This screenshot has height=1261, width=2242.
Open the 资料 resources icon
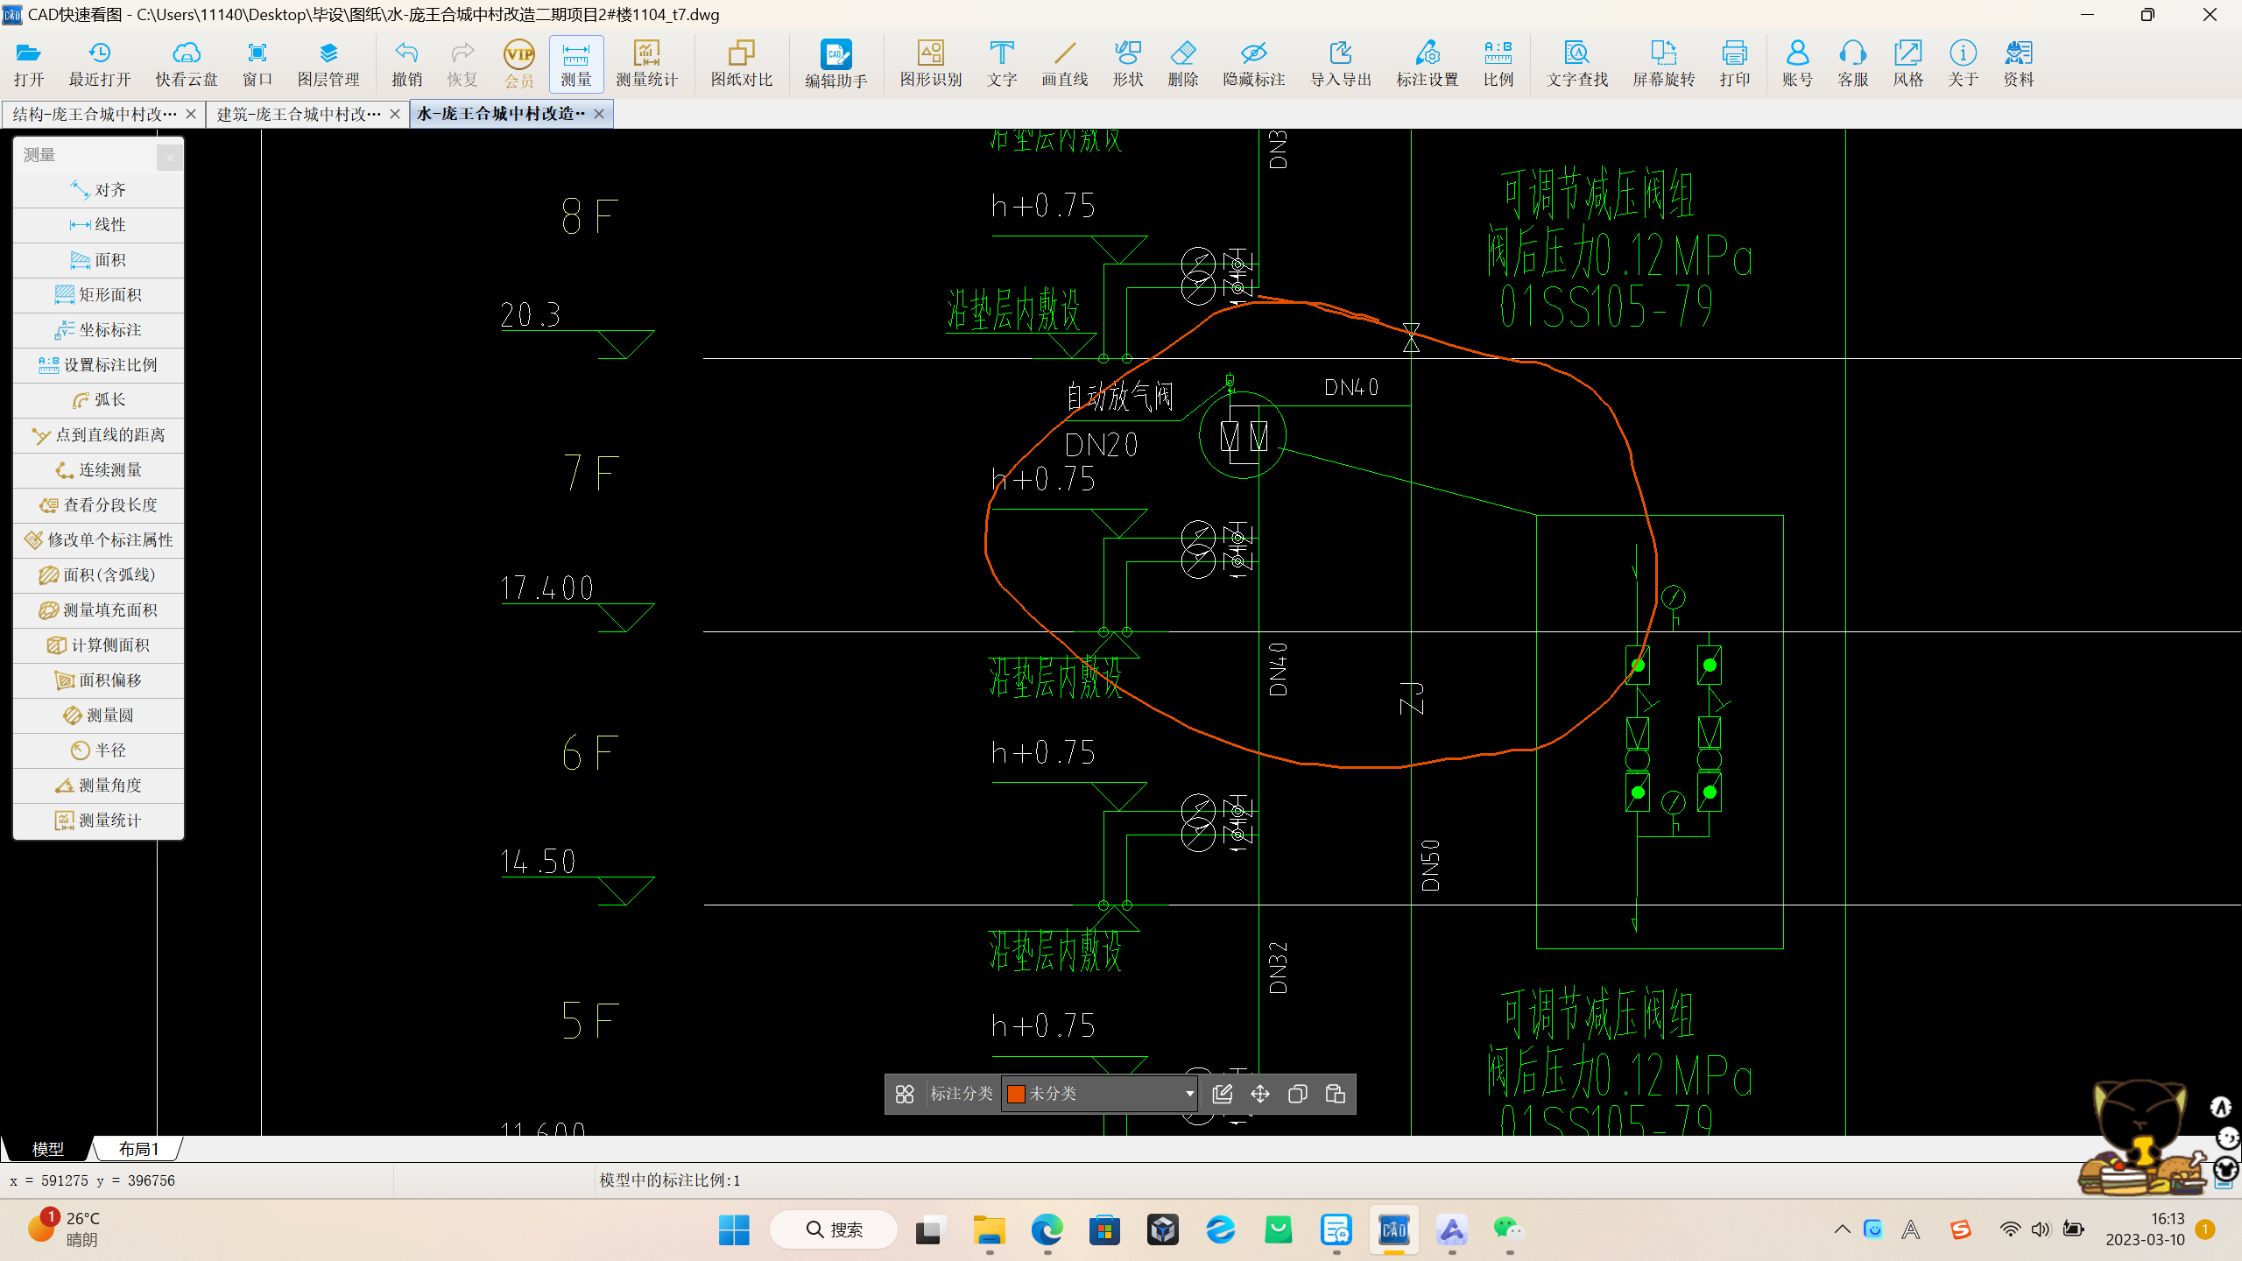(2019, 64)
